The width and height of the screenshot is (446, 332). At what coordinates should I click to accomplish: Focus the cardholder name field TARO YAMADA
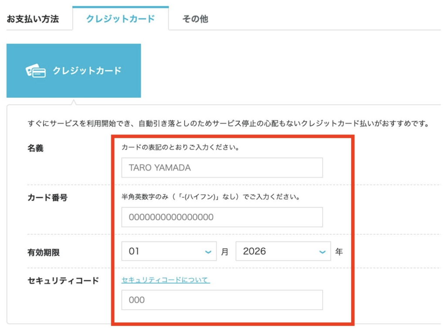222,168
